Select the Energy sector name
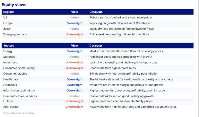Image resolution: width=199 pixels, height=117 pixels. pyautogui.click(x=8, y=51)
